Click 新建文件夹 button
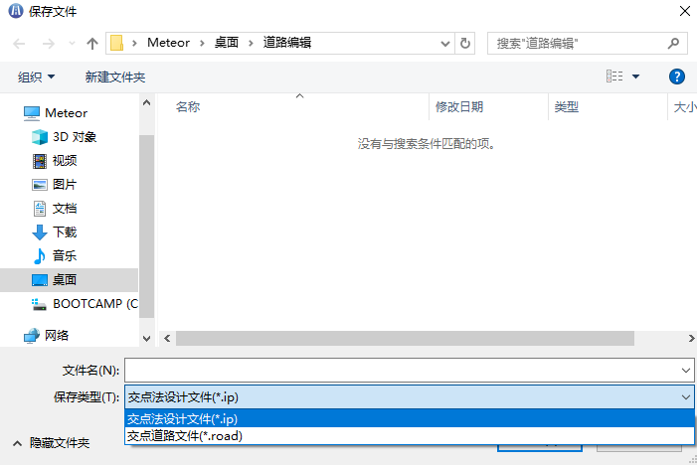Viewport: 697px width, 465px height. (x=115, y=77)
